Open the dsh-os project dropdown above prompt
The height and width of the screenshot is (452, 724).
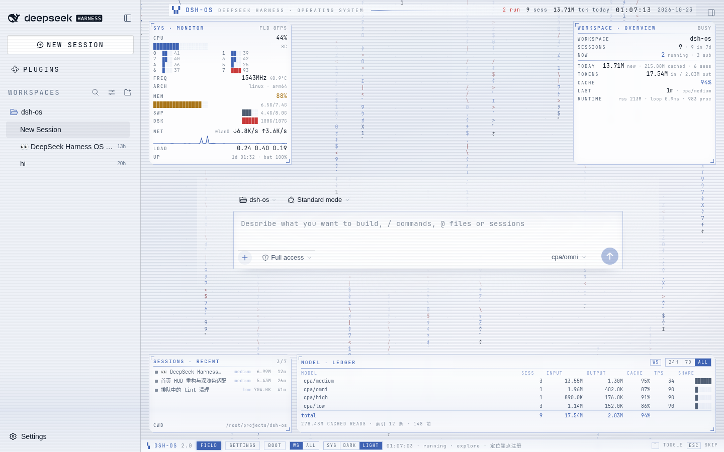click(258, 200)
